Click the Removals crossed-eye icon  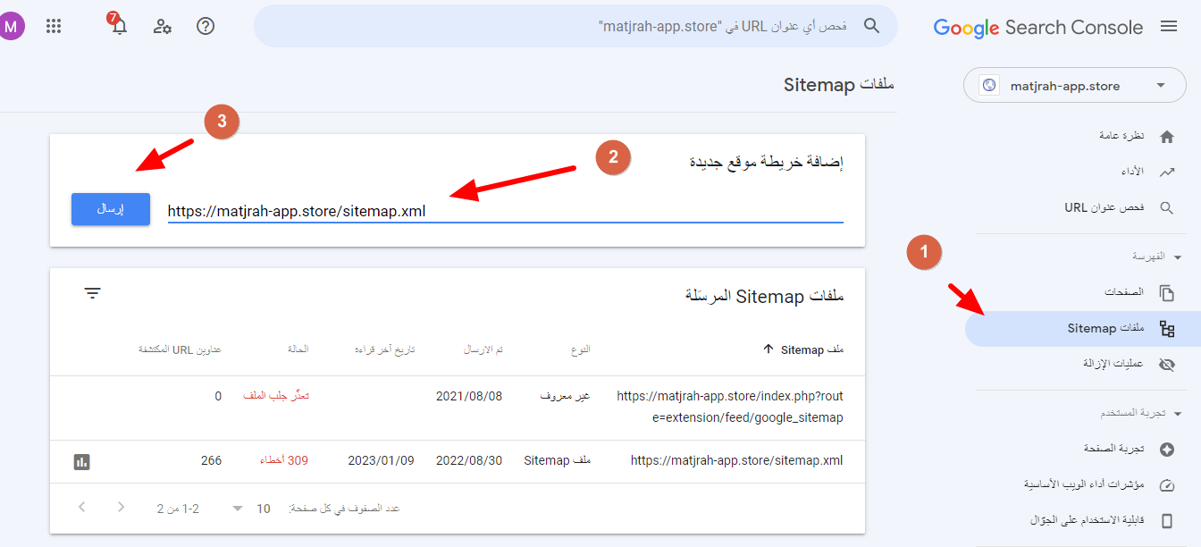point(1166,365)
